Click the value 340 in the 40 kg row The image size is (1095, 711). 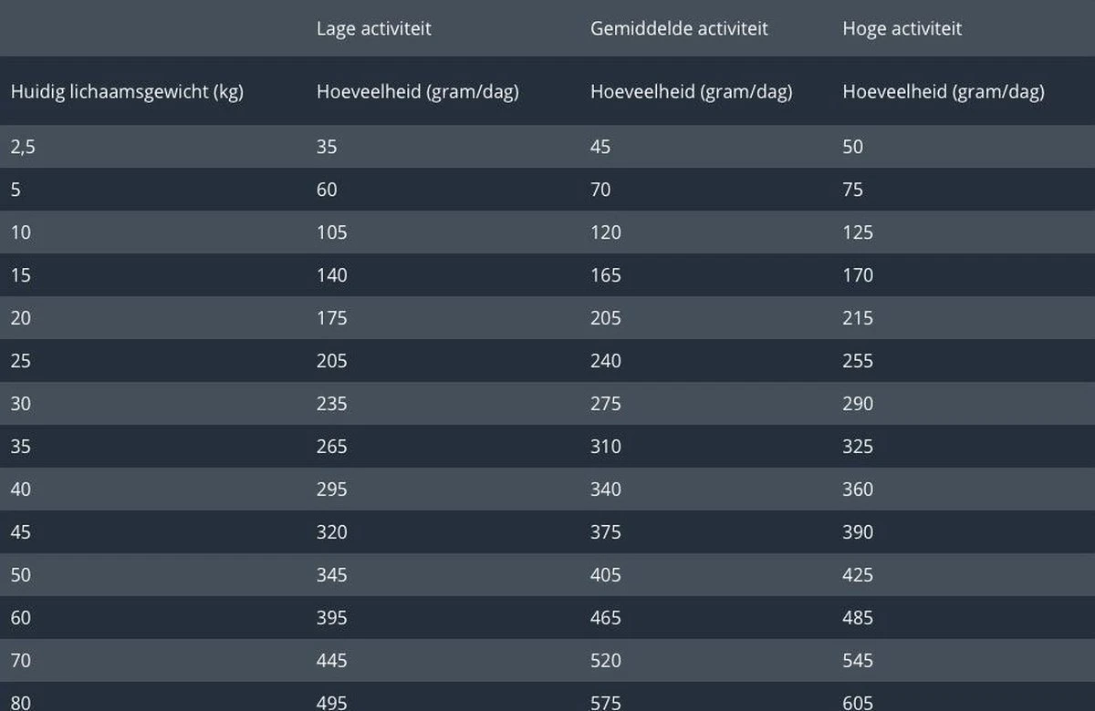pyautogui.click(x=605, y=489)
